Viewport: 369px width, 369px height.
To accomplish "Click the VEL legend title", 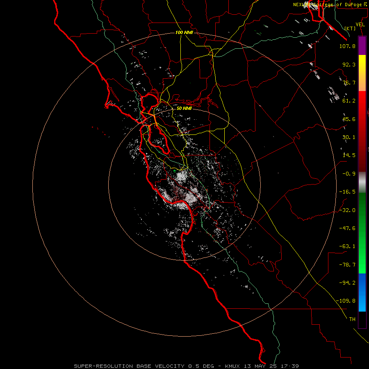I will 360,24.
